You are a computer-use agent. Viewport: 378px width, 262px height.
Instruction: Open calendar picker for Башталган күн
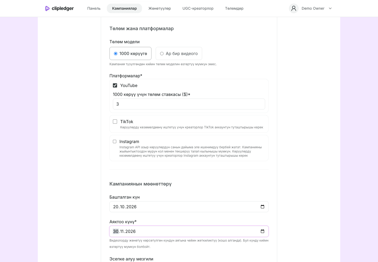(x=262, y=207)
